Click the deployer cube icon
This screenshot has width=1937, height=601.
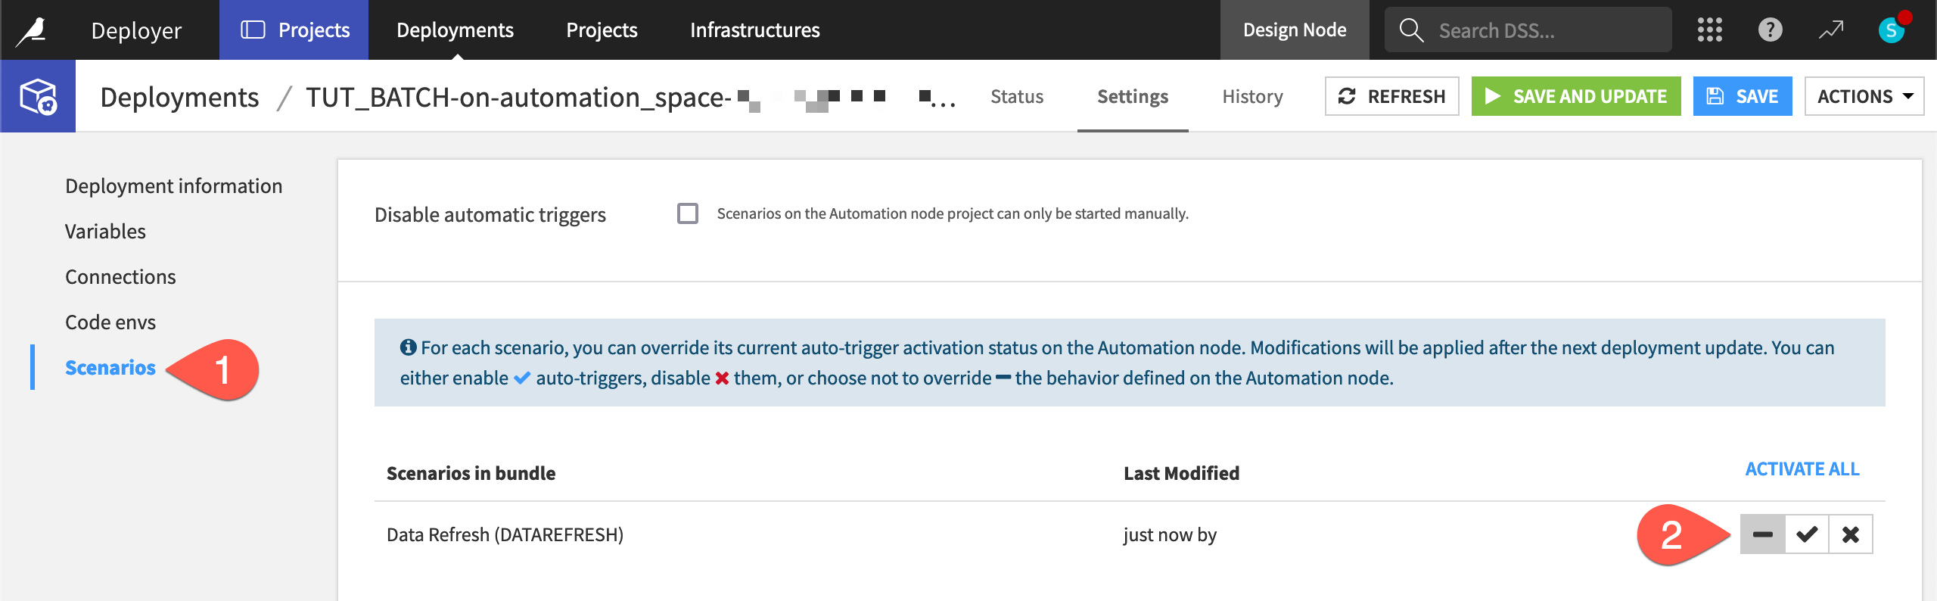tap(38, 96)
